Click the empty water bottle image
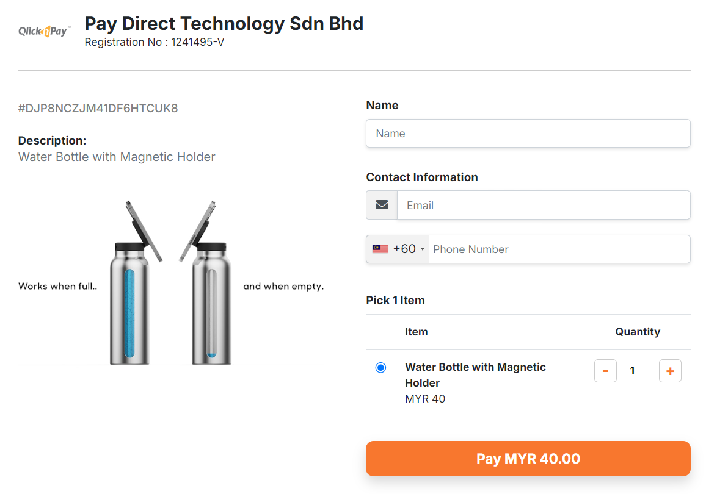717x494 pixels. (205, 282)
